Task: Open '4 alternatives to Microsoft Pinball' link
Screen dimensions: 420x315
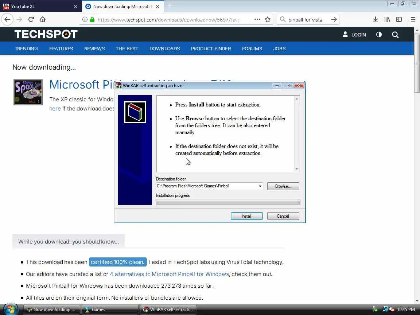Action: tap(169, 274)
